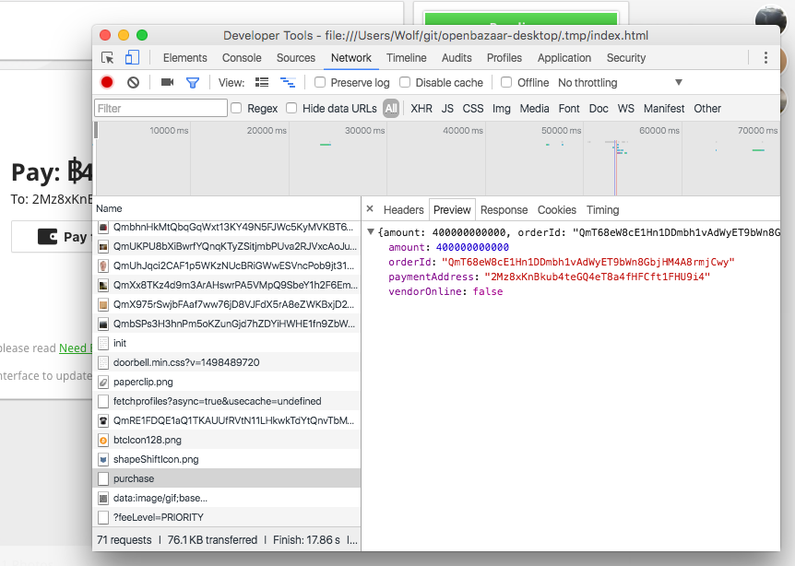Select the purchase request row

[227, 478]
